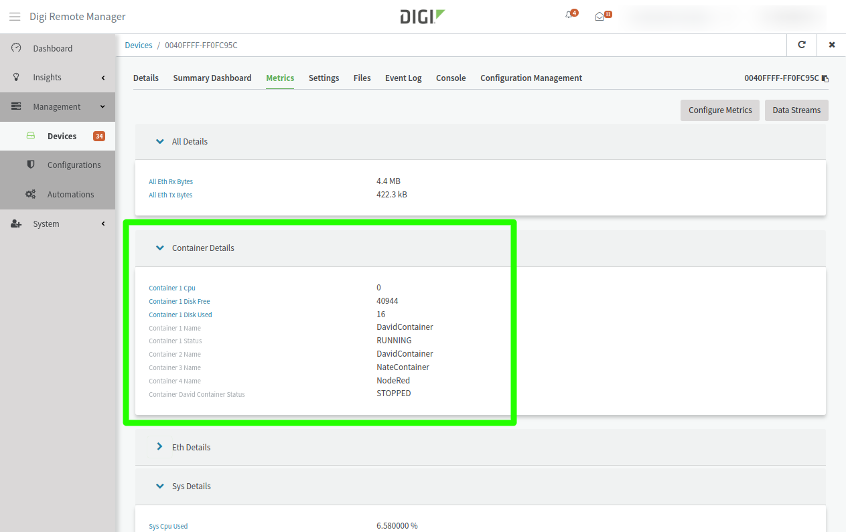The width and height of the screenshot is (846, 532).
Task: Click the Devices sidebar icon
Action: point(31,136)
